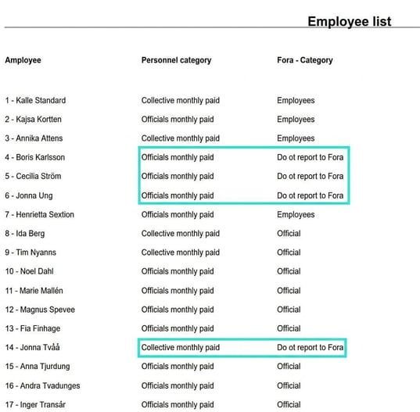Click Andra Tvadunges' "Officials monthly paid" cell
This screenshot has width=420, height=412.
178,385
